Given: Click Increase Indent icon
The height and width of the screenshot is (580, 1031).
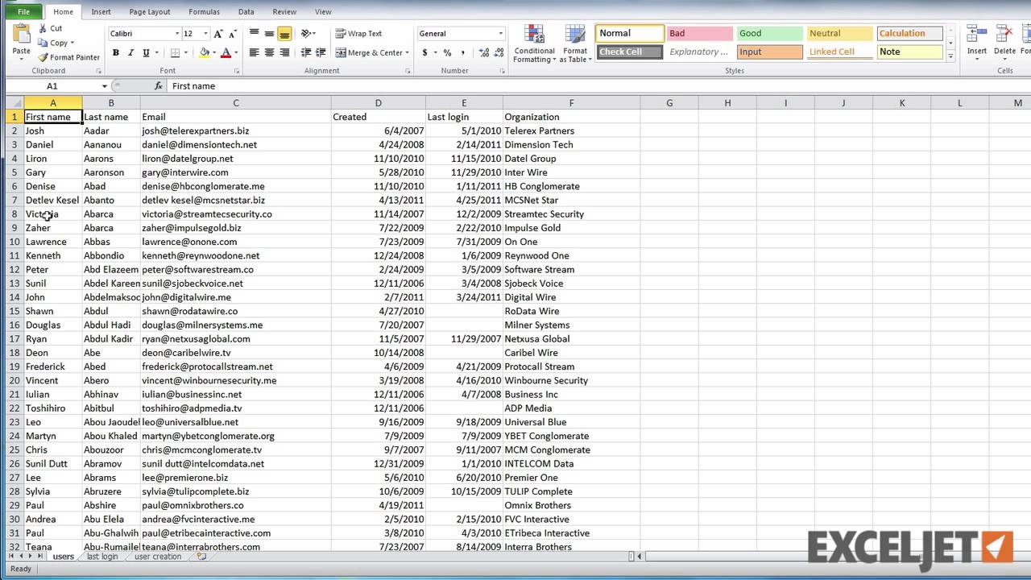Looking at the screenshot, I should tap(320, 52).
